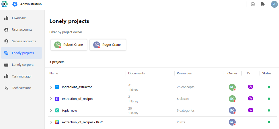
Task: Open the Task manager page
Action: pos(22,76)
